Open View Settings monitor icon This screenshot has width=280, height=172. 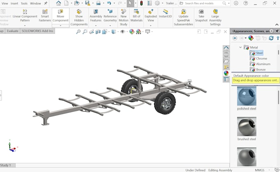coord(147,32)
